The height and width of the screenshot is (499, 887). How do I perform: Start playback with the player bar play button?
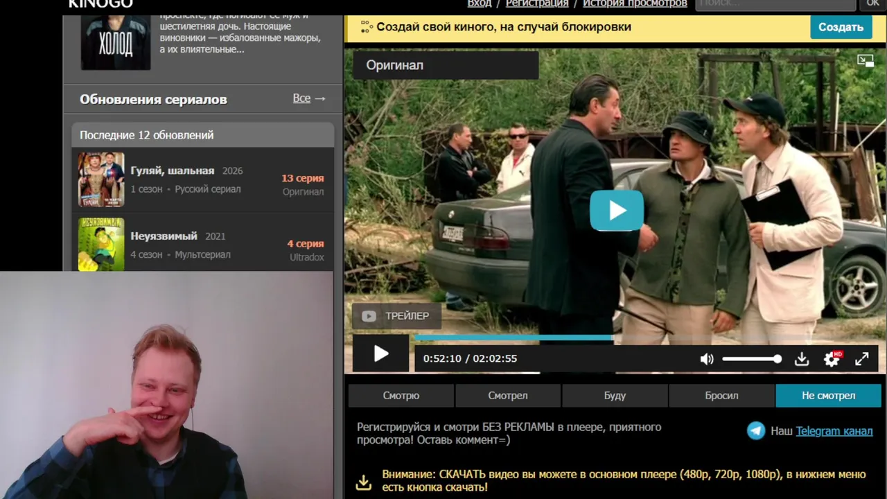(x=381, y=354)
